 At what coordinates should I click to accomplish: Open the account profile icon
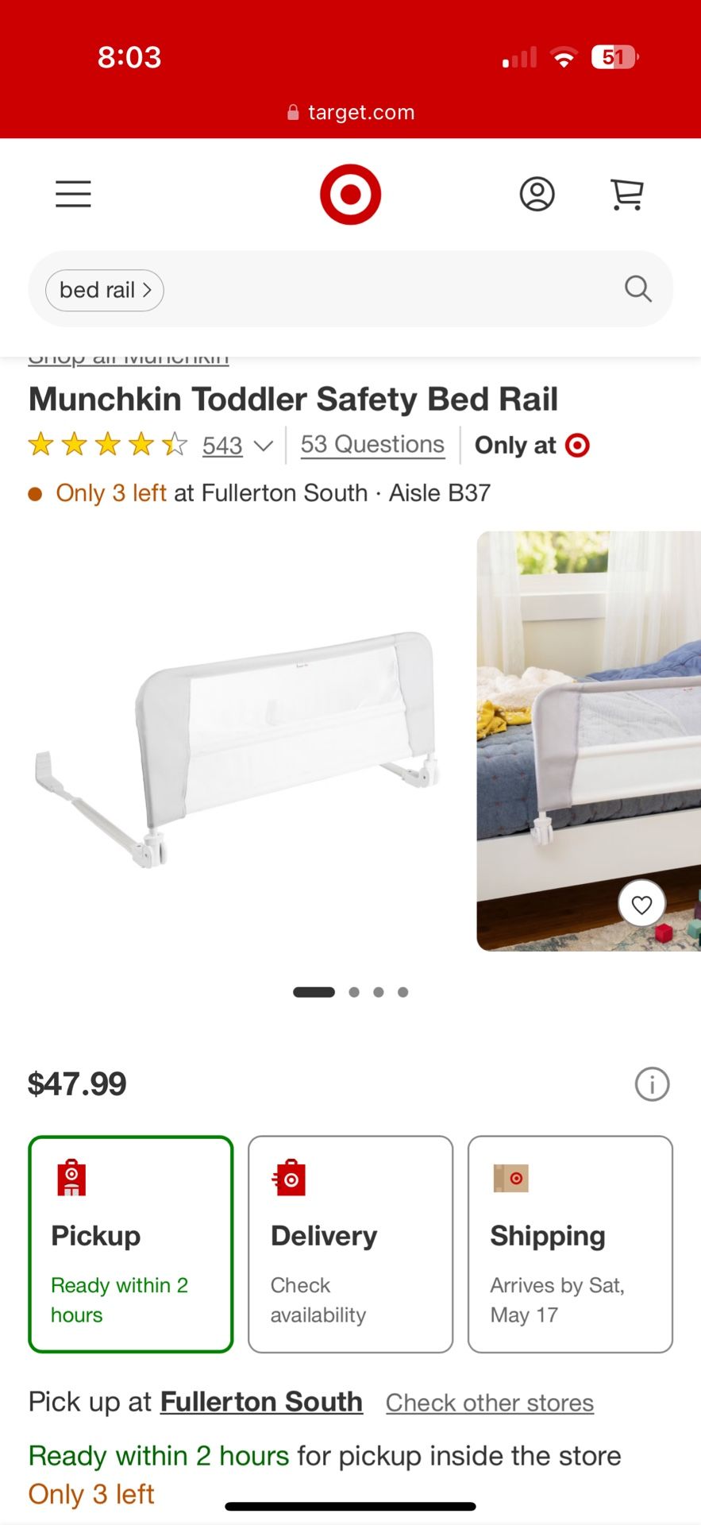tap(537, 194)
